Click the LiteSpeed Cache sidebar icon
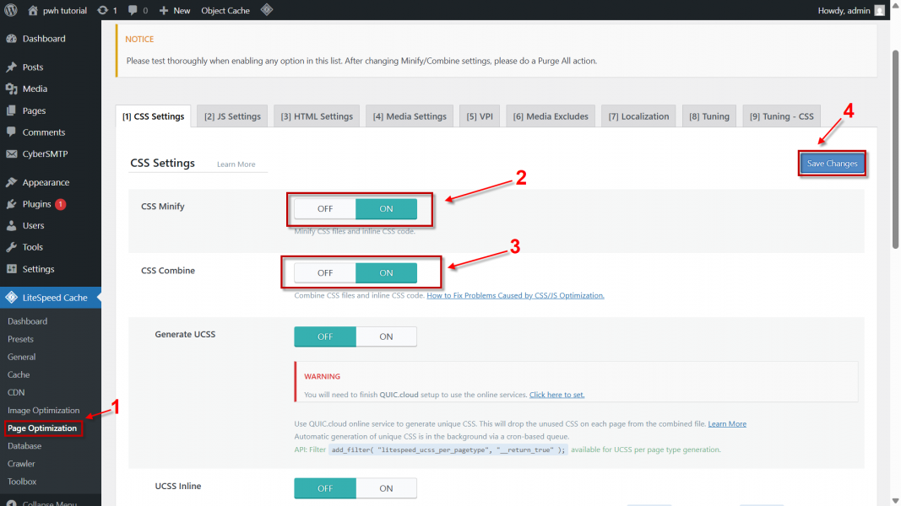901x506 pixels. click(x=11, y=297)
